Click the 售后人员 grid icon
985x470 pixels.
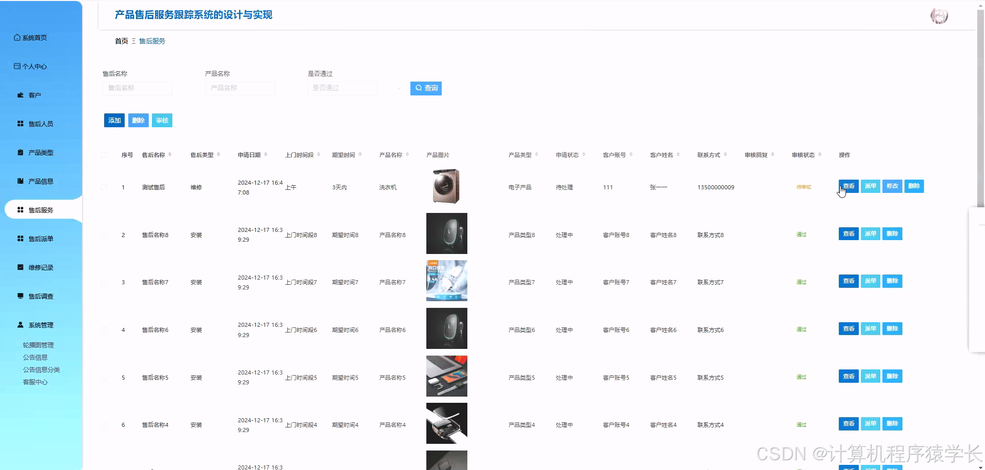tap(20, 124)
